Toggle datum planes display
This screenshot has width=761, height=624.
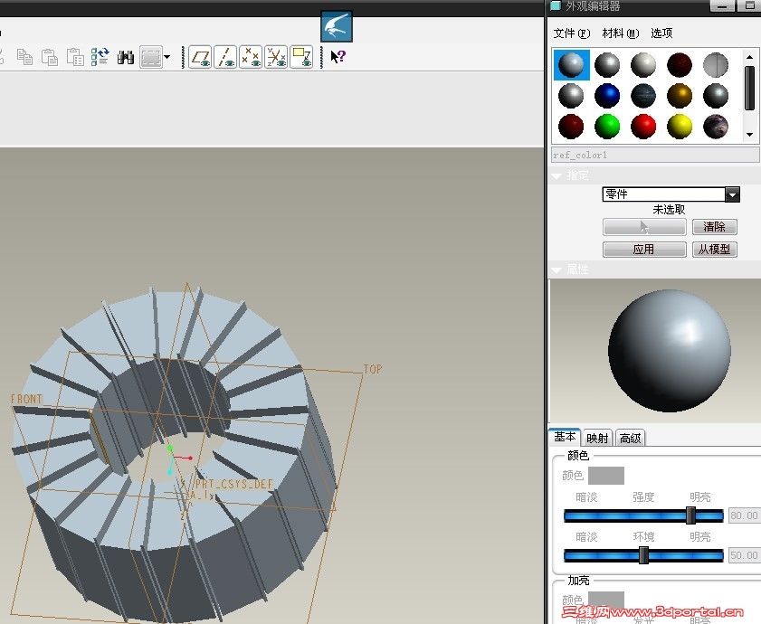[200, 57]
